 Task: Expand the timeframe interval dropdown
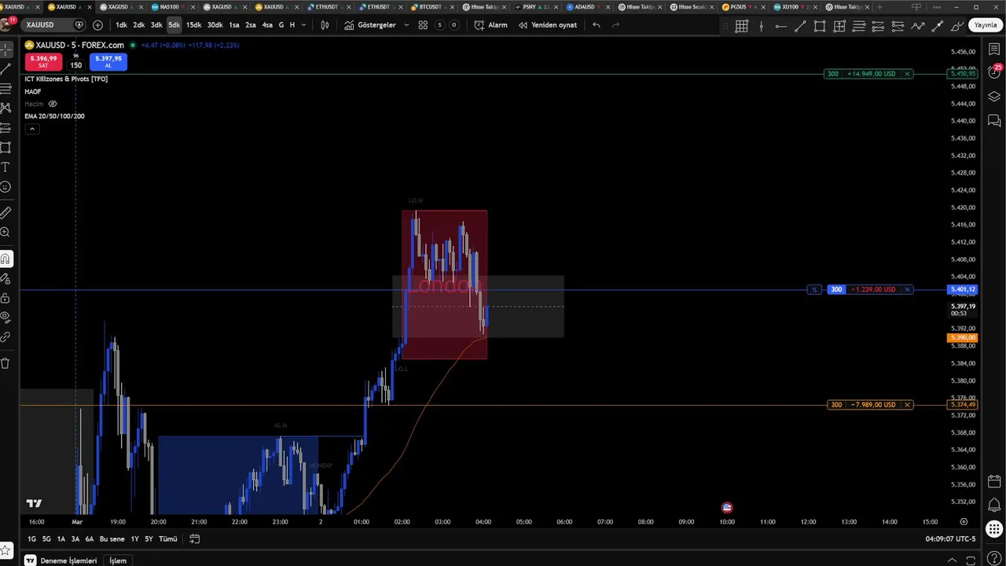(304, 25)
